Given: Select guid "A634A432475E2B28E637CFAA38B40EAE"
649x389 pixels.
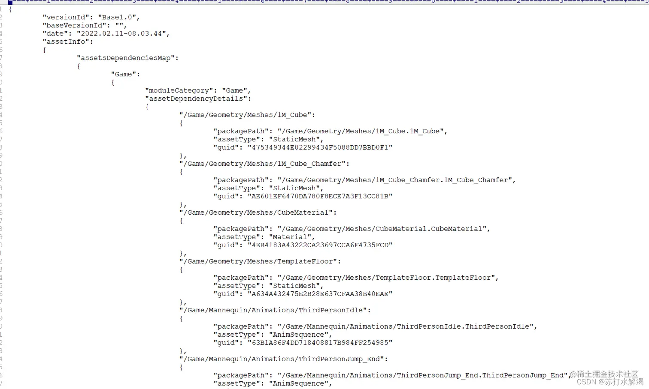Looking at the screenshot, I should coord(320,294).
